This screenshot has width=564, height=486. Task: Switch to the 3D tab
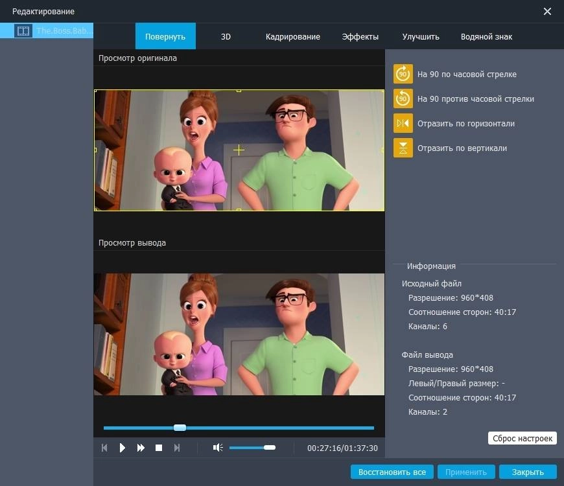(x=226, y=37)
